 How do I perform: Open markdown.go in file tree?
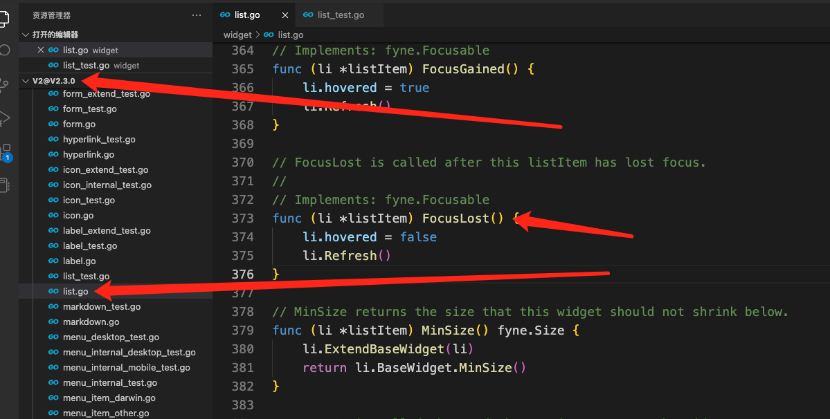[91, 322]
